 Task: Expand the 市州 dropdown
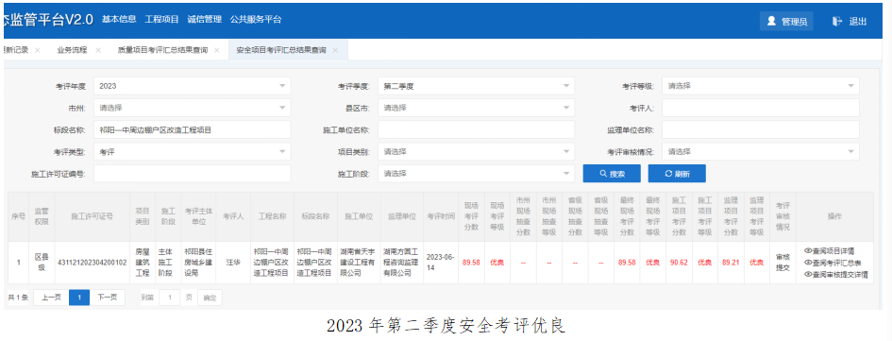[193, 108]
